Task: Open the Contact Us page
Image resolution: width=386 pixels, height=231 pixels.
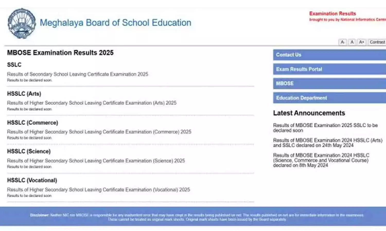Action: tap(288, 55)
